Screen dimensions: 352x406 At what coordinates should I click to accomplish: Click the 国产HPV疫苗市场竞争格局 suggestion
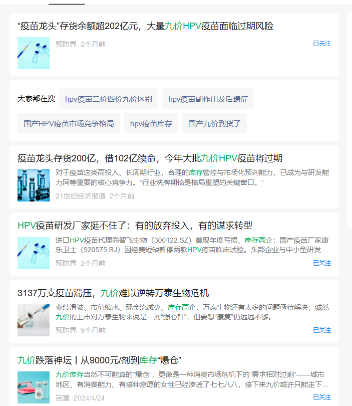(x=69, y=123)
